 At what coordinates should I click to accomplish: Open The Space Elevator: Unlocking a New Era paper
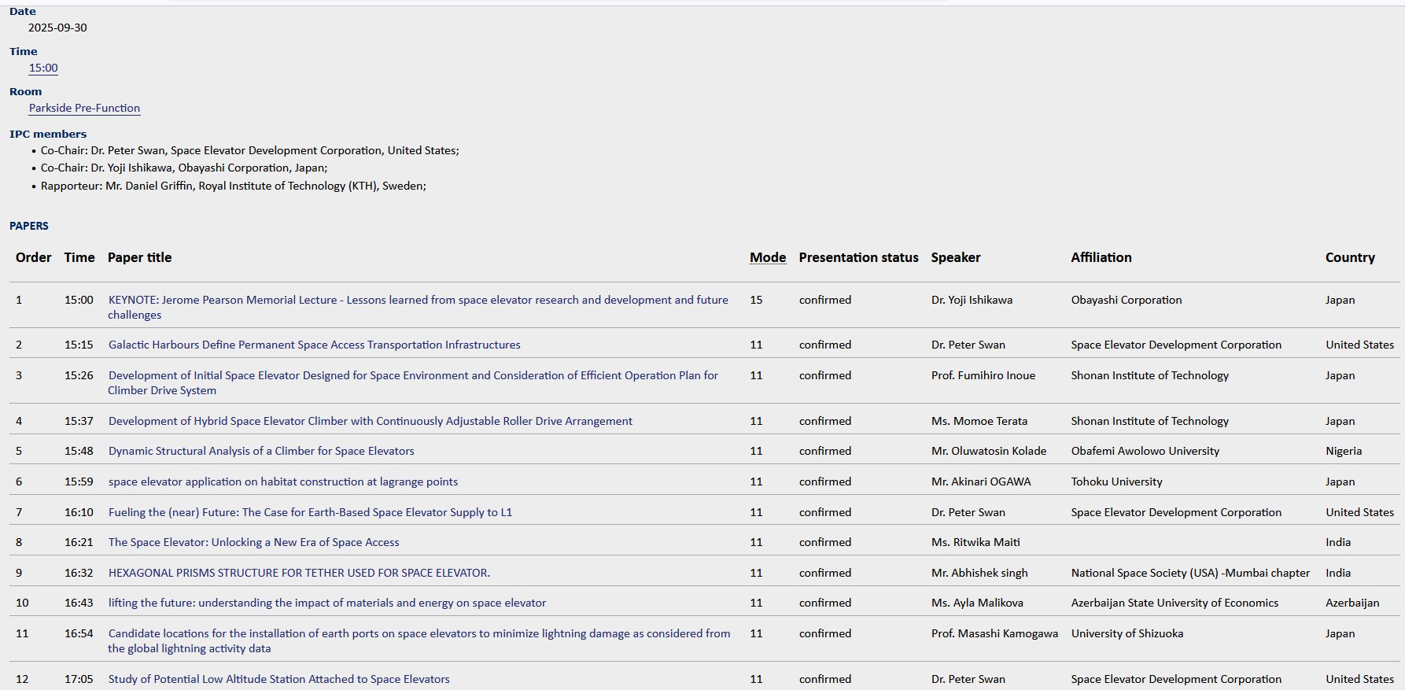(253, 542)
